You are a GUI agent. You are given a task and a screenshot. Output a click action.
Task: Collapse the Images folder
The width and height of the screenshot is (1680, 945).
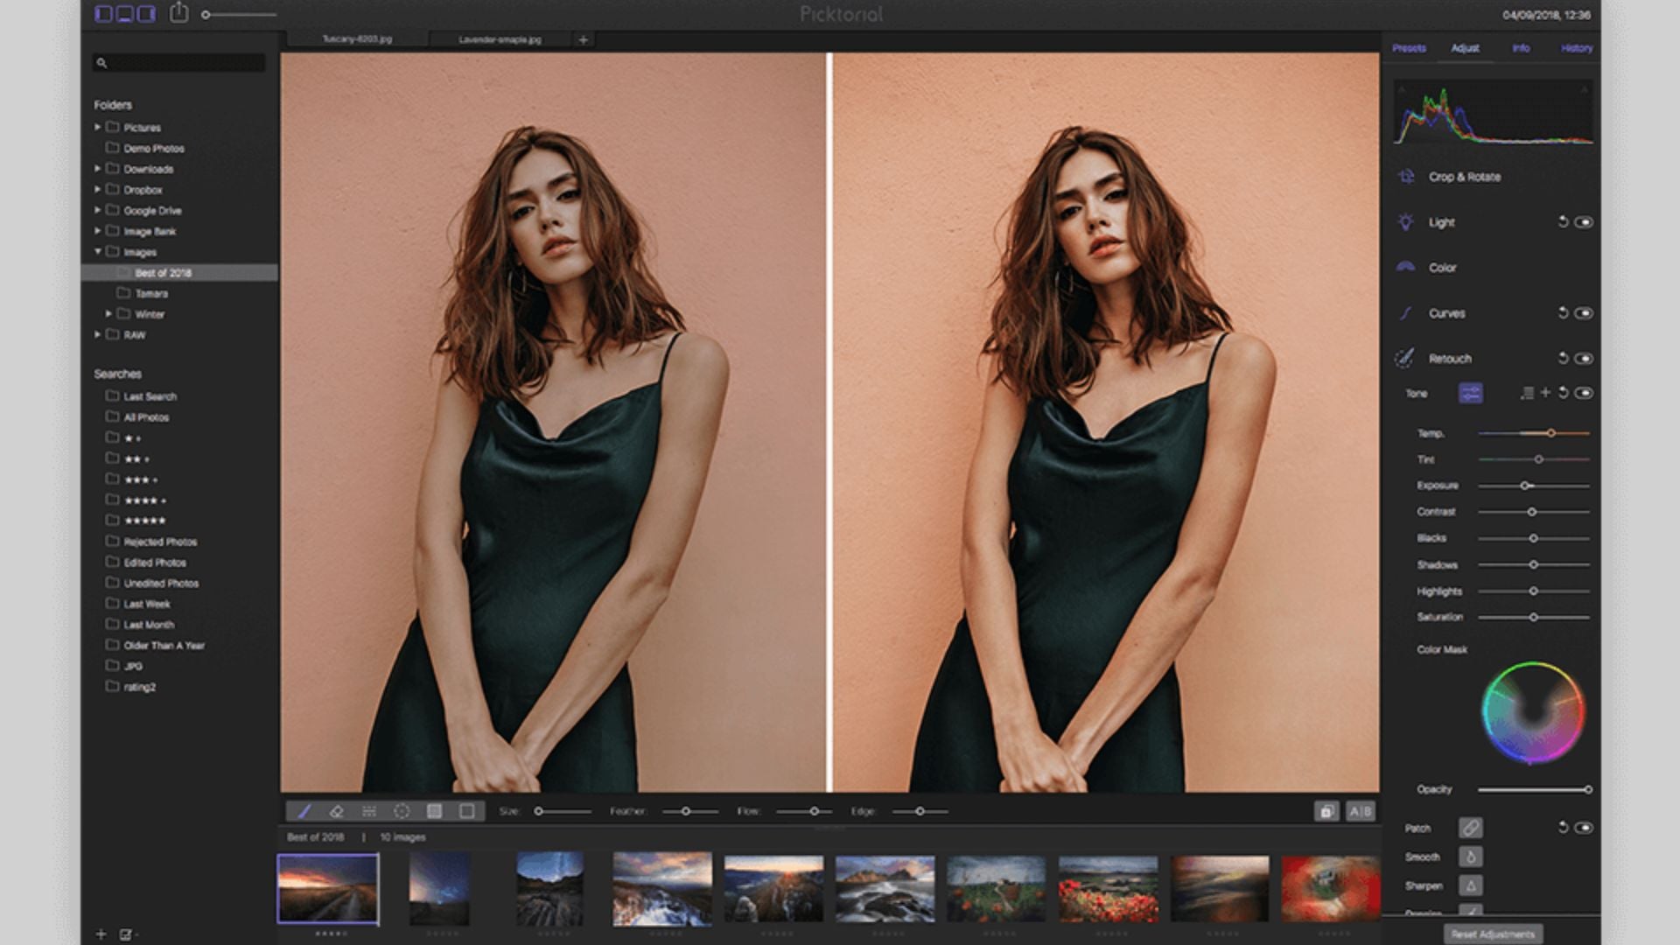[98, 252]
